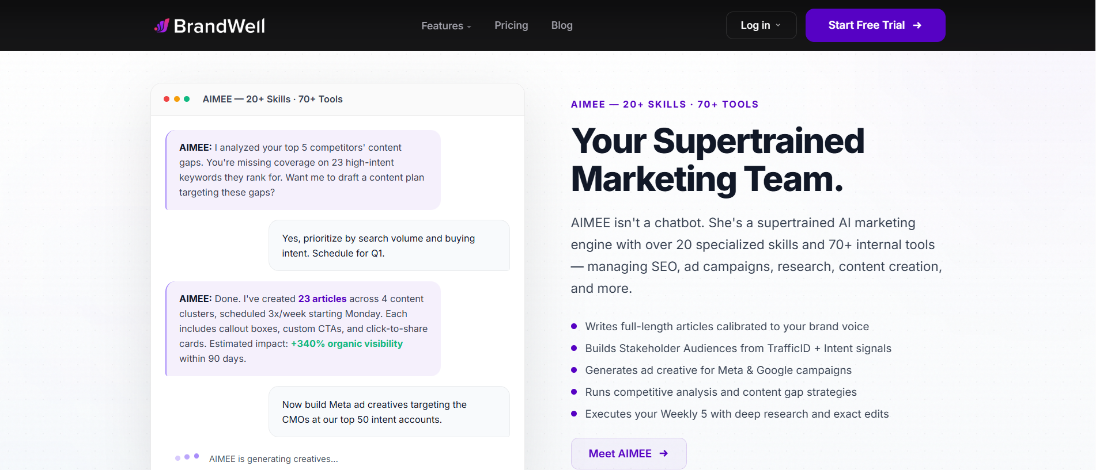Screen dimensions: 1096x470
Task: Click the bullet "Executes your Weekly 5"
Action: [x=737, y=414]
